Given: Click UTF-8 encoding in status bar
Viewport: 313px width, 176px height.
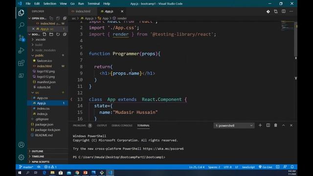Looking at the screenshot, I should click(x=227, y=167).
